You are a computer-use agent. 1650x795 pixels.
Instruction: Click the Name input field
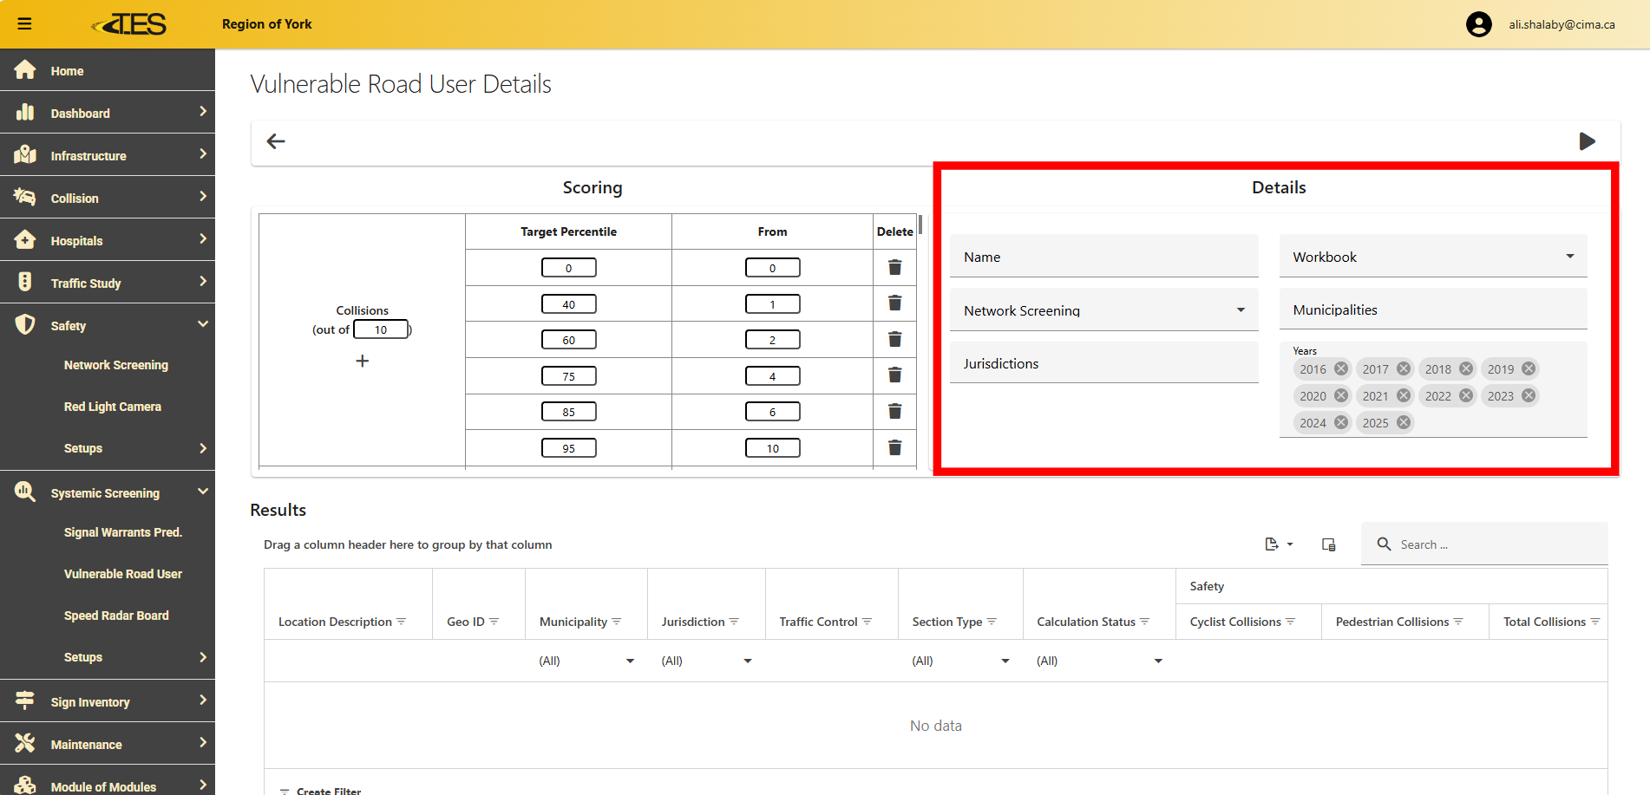pyautogui.click(x=1103, y=257)
